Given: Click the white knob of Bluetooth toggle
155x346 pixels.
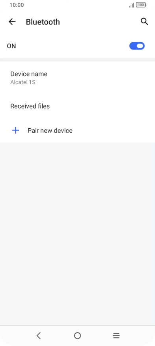Looking at the screenshot, I should pos(140,46).
